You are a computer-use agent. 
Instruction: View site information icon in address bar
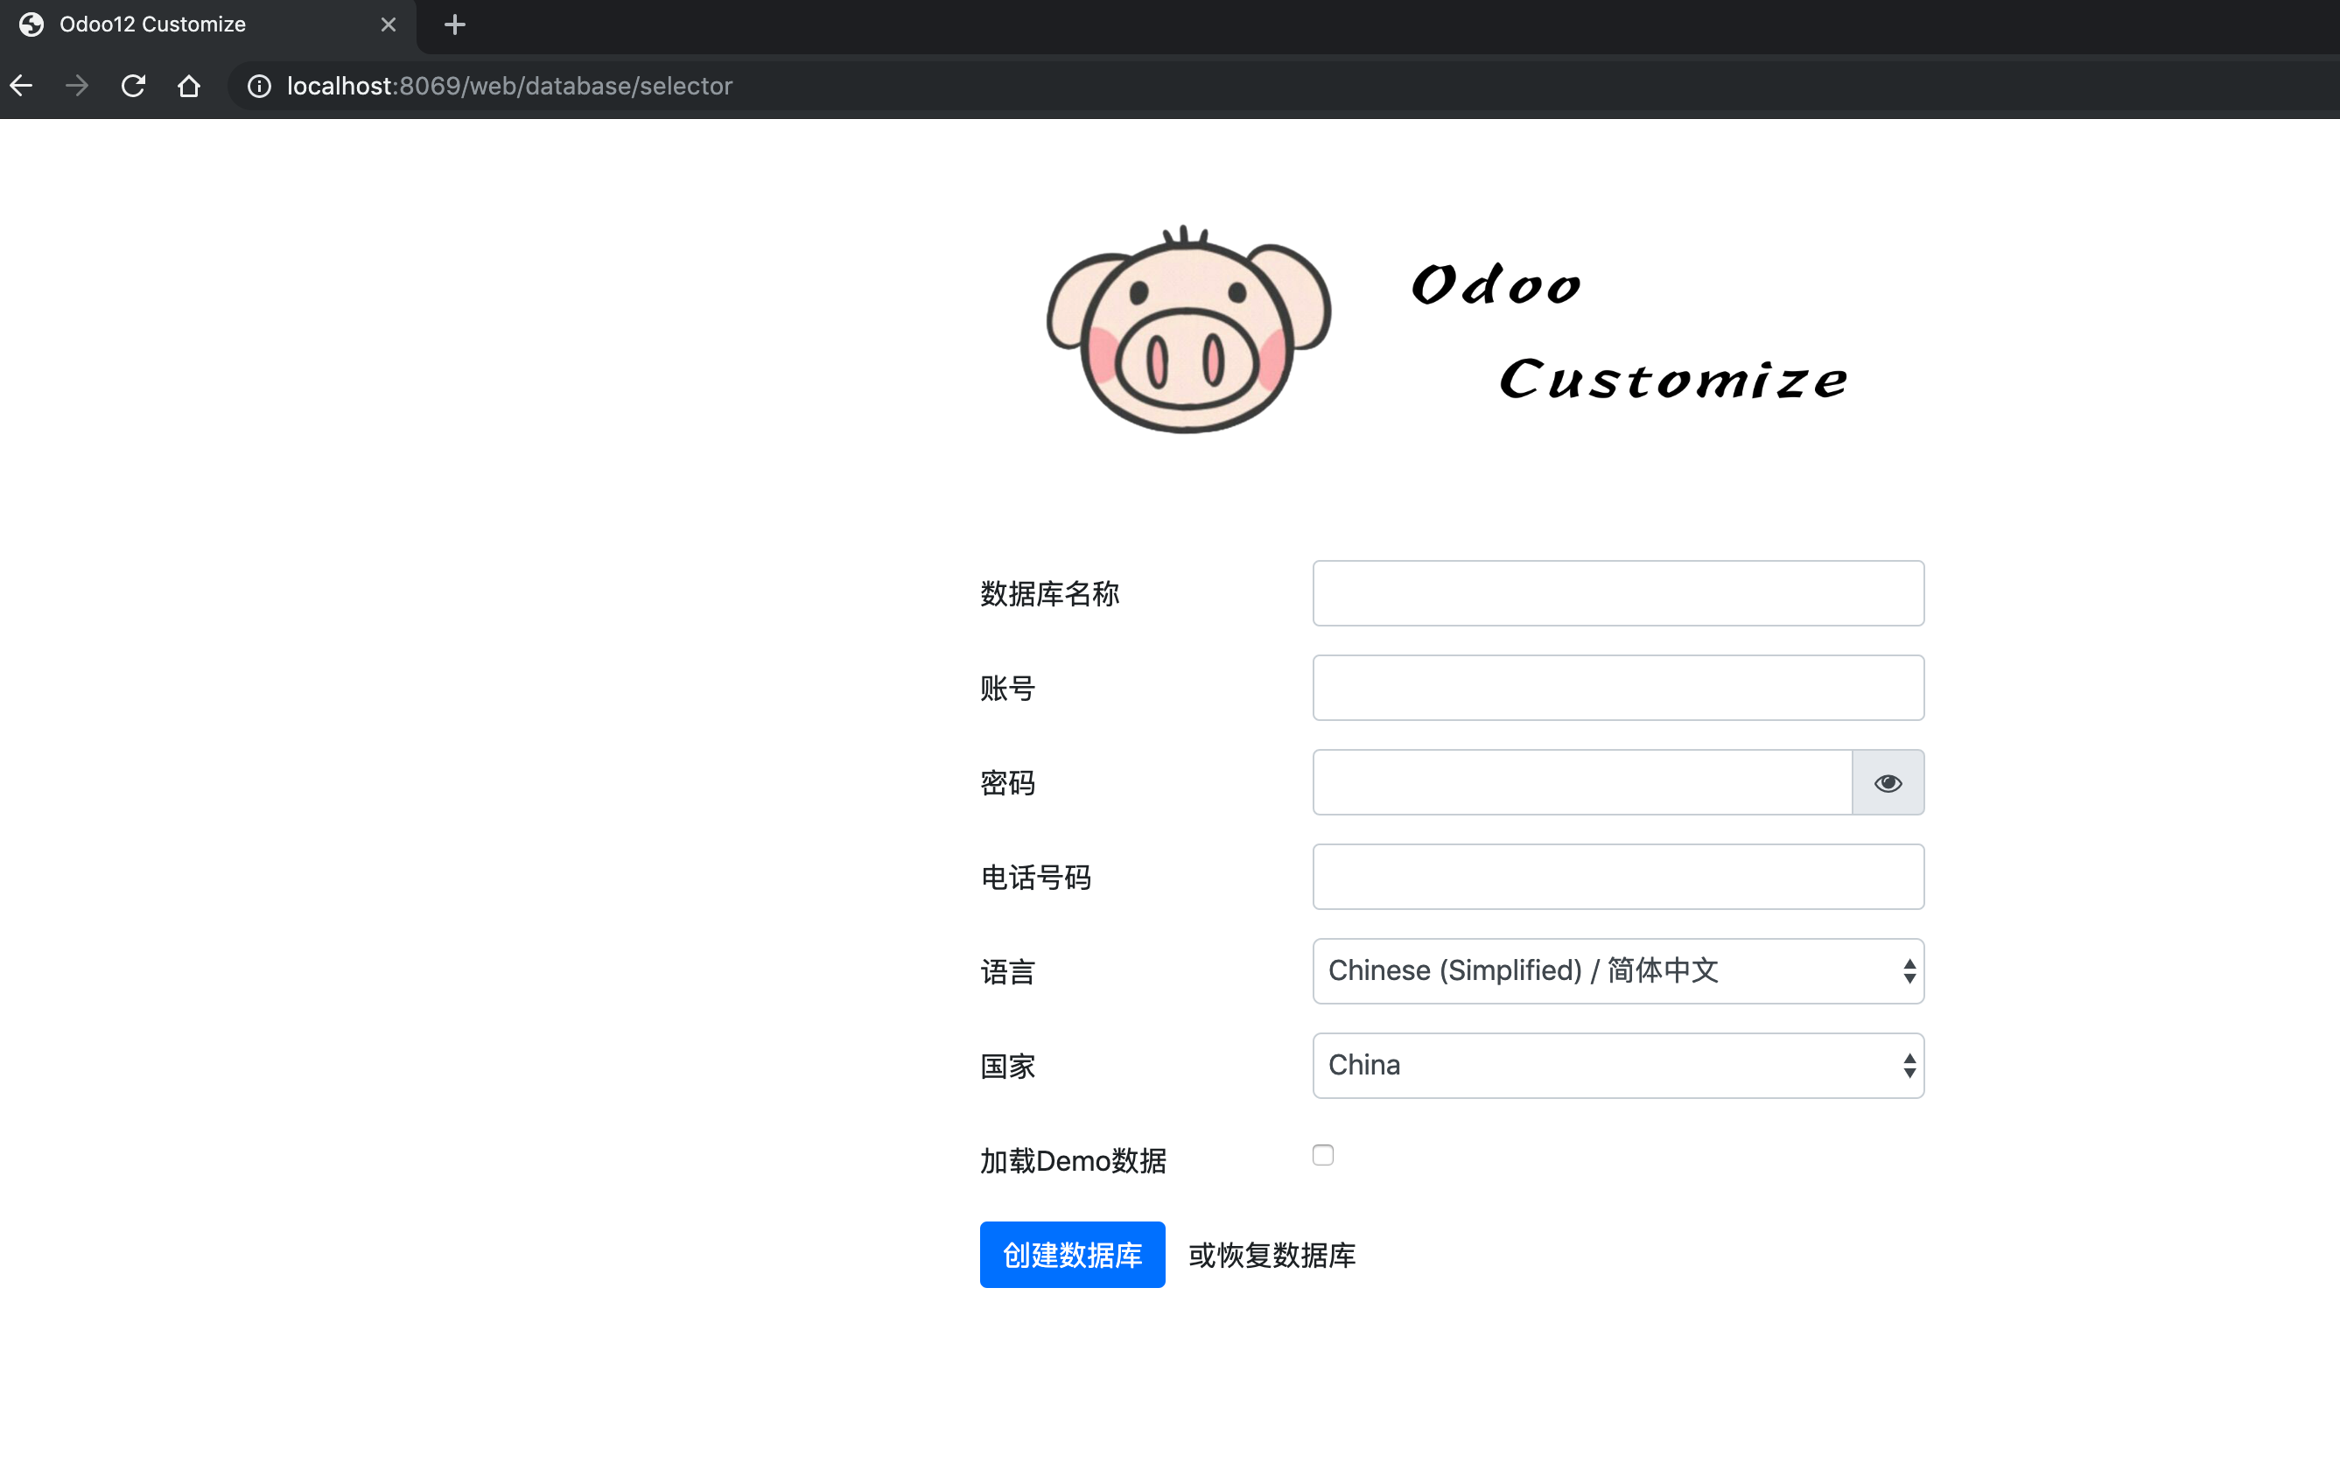(x=259, y=86)
